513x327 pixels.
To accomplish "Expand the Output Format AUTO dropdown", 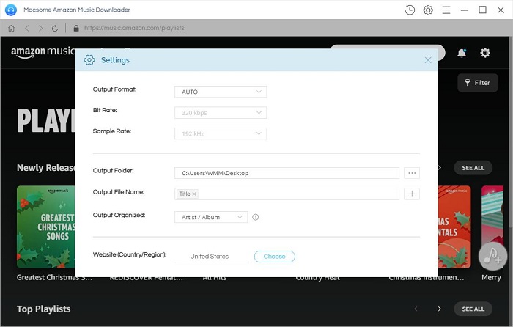I will pos(221,92).
